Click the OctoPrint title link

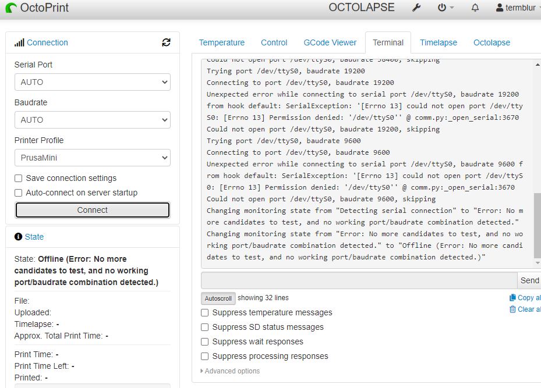point(44,8)
